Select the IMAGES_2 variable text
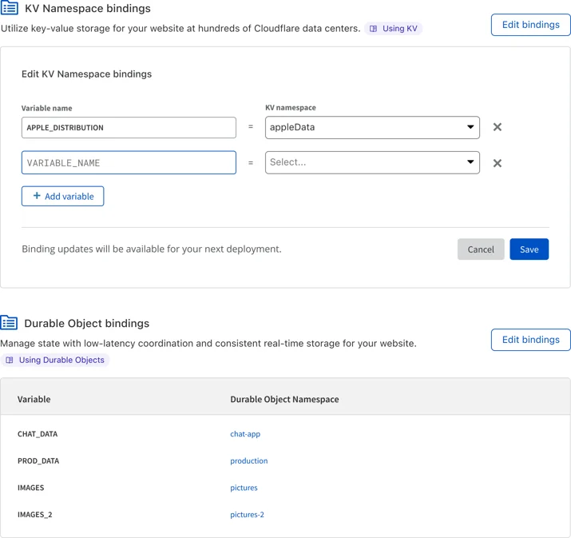 (x=34, y=515)
